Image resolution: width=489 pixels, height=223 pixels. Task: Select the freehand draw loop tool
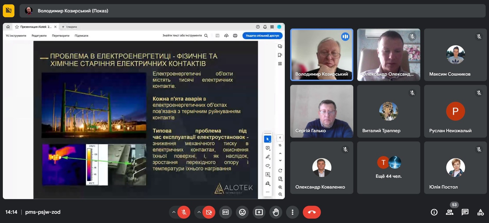(268, 166)
